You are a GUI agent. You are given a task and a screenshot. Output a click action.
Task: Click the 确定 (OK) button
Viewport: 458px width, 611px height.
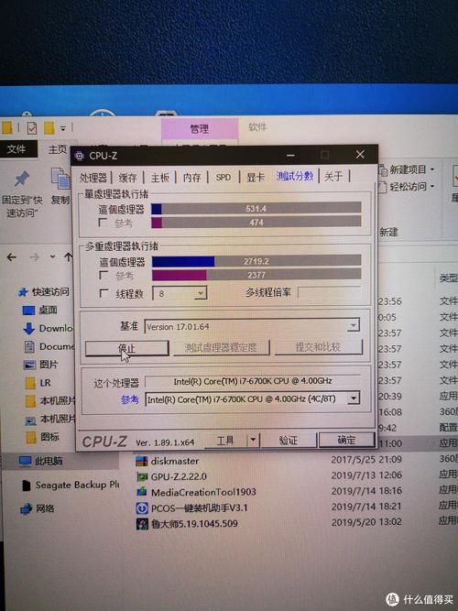coord(346,440)
